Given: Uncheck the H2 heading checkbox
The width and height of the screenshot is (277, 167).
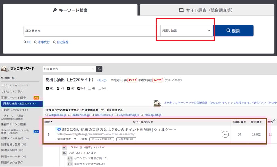Looking at the screenshot, I should point(58,88).
